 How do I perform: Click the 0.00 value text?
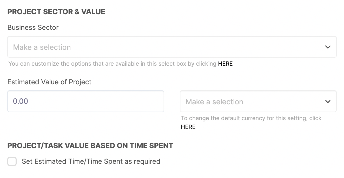[21, 101]
